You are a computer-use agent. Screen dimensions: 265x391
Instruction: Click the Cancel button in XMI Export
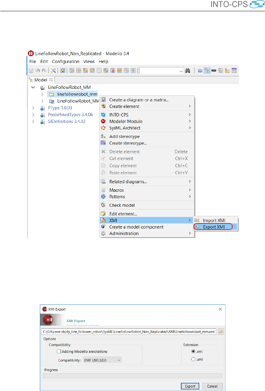212,386
